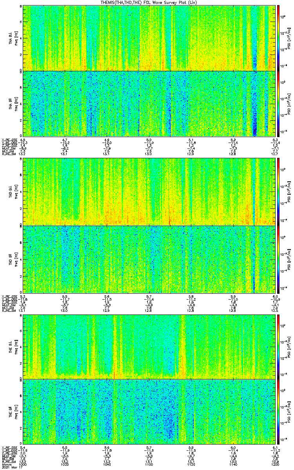Click the color bar beside THD B-perpendicular panel
Viewport: 294px width, 470px height.
point(278,192)
